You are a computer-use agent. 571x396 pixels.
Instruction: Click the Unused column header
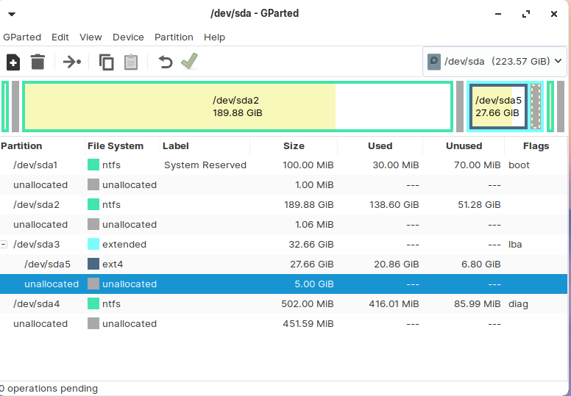464,146
